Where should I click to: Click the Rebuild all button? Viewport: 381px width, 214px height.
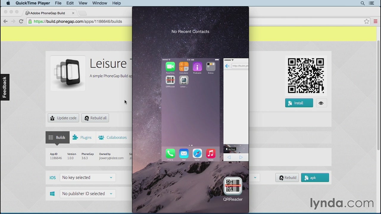click(95, 118)
